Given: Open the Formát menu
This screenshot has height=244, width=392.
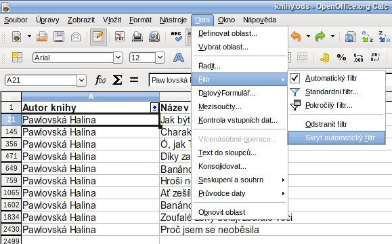Looking at the screenshot, I should pyautogui.click(x=140, y=20).
